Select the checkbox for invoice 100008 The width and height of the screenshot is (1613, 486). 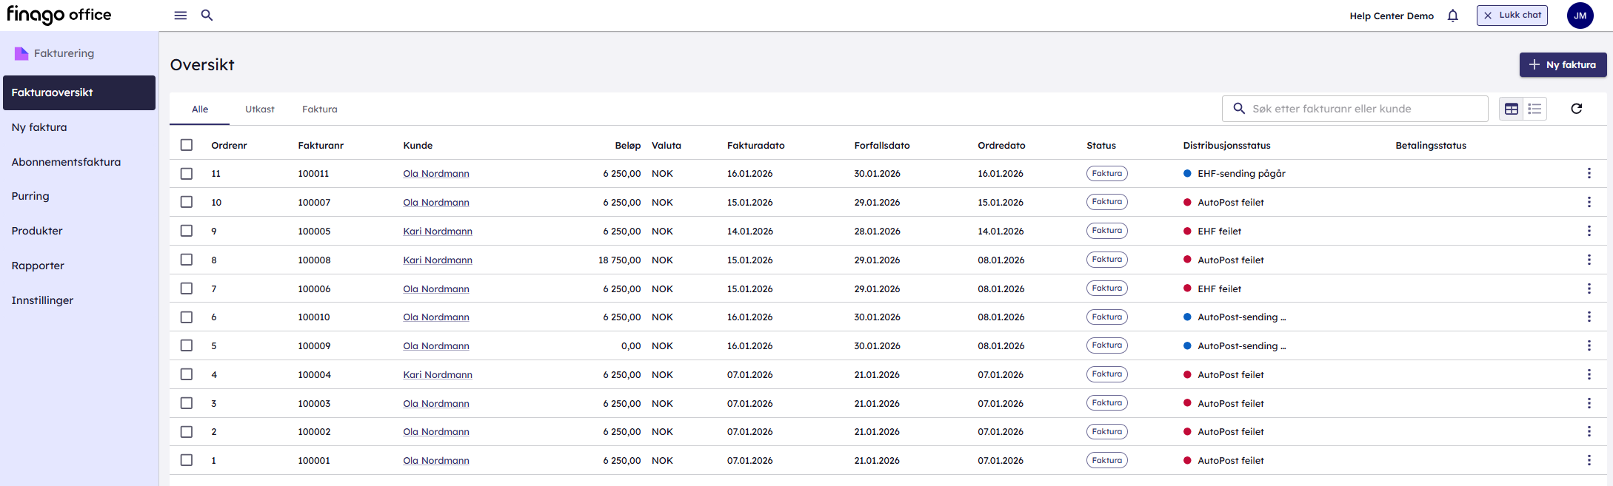pos(187,260)
